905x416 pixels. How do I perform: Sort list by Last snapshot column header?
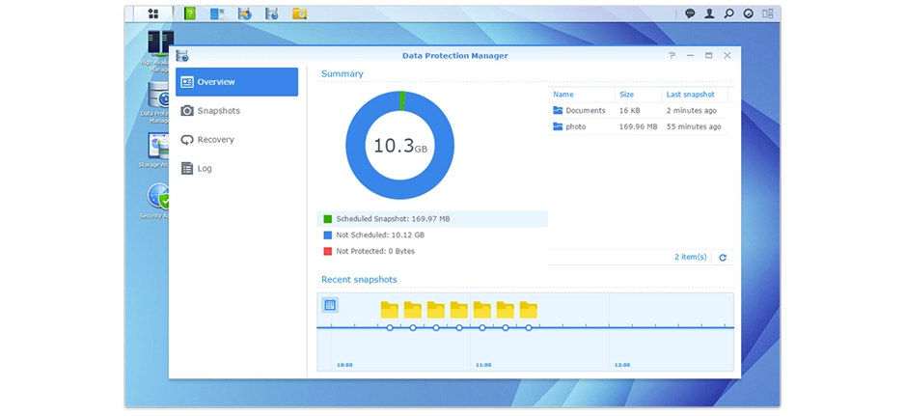pos(695,95)
